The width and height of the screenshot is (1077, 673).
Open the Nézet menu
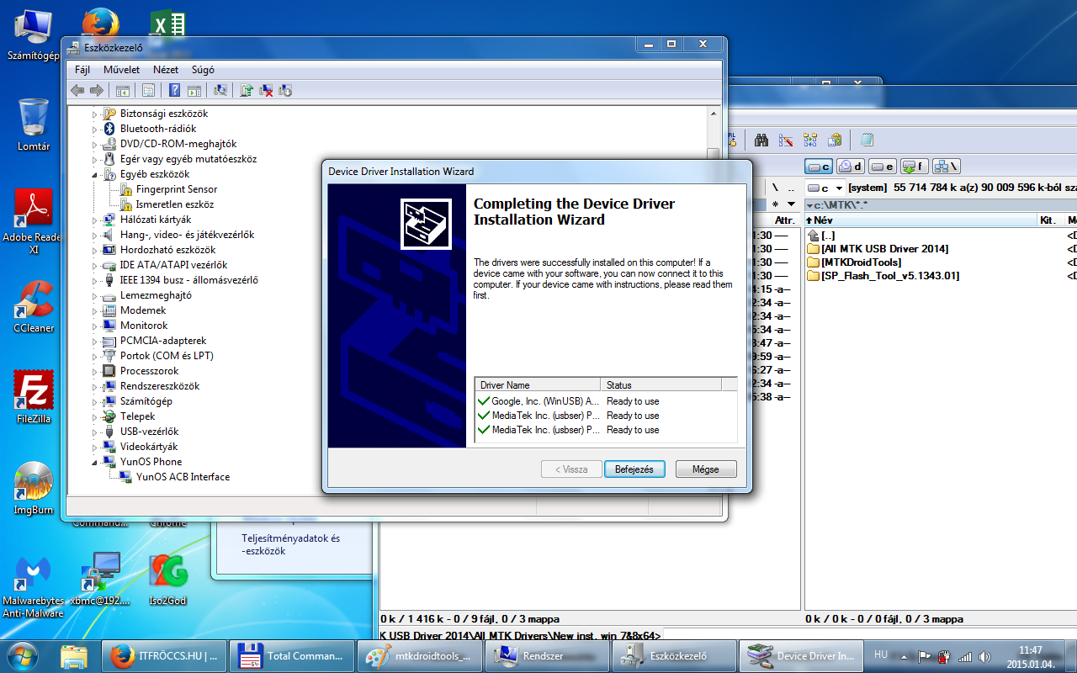165,70
